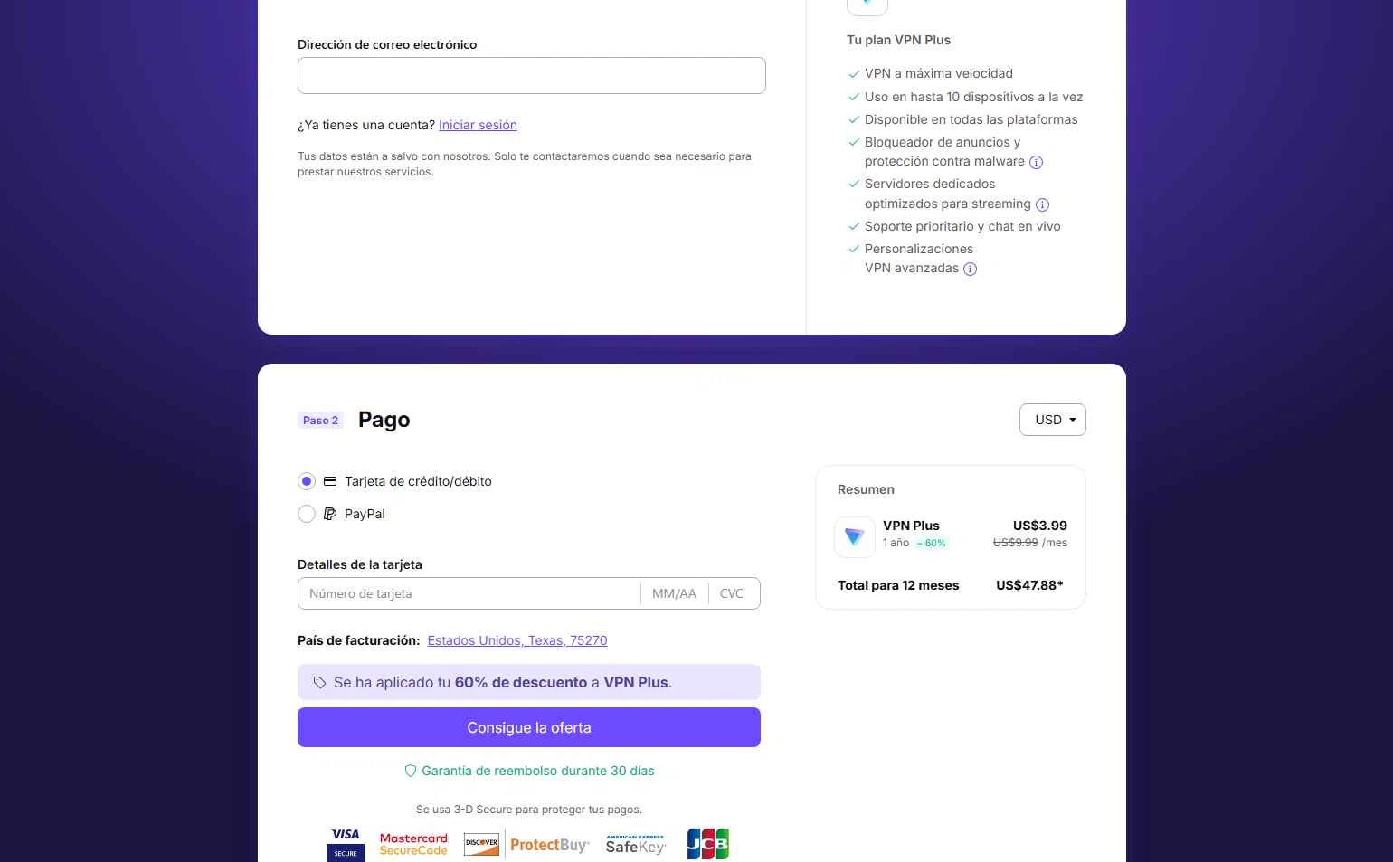1393x862 pixels.
Task: Select Tarjeta de crédito/débito payment option
Action: click(307, 481)
